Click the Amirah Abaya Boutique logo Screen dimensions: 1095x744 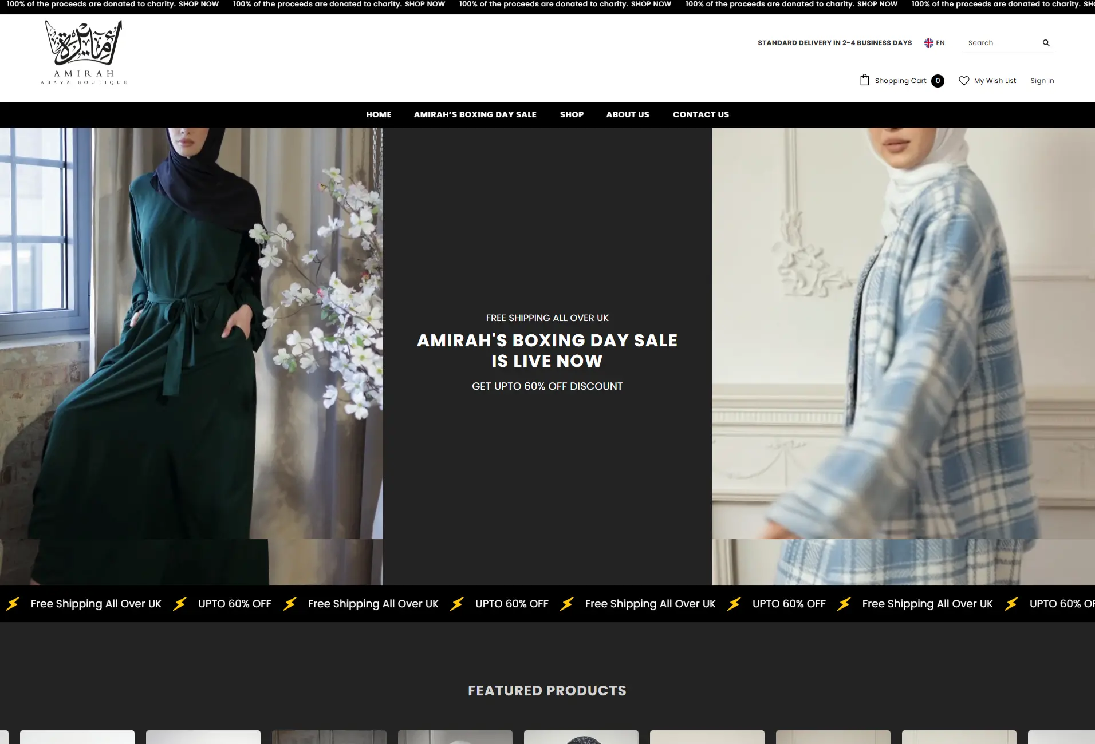pyautogui.click(x=84, y=53)
